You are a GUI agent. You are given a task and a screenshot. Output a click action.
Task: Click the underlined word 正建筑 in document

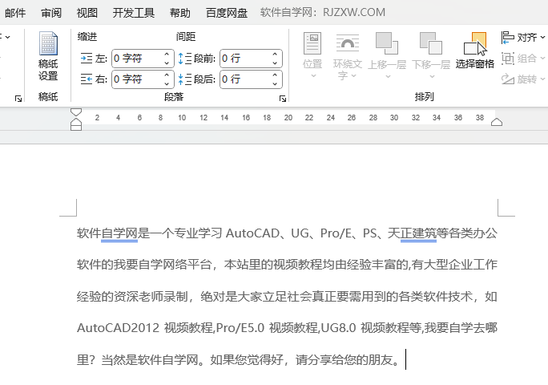point(419,233)
